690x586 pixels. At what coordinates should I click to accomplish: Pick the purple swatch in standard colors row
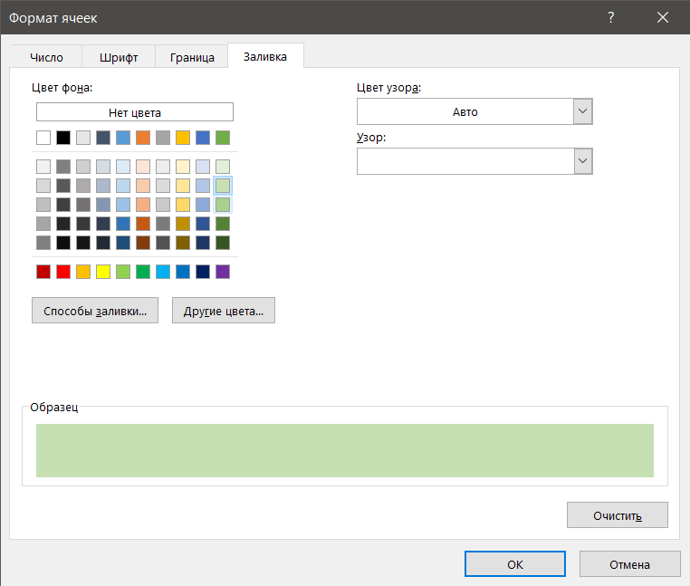point(223,272)
